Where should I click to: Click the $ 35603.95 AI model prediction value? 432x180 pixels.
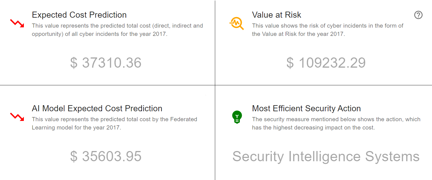tap(106, 156)
